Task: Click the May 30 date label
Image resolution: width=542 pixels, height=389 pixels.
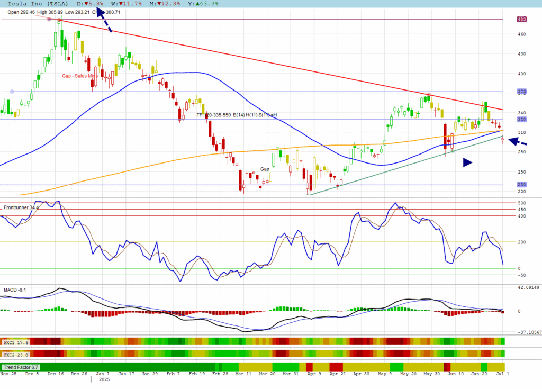Action: pos(432,374)
